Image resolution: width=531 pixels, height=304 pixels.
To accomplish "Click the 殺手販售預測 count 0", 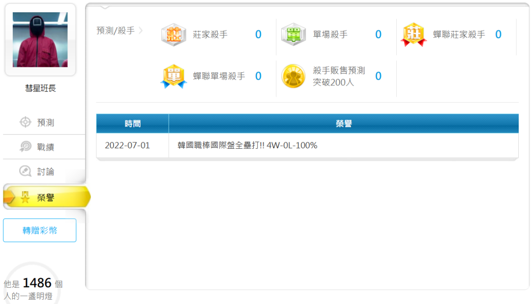I will [378, 76].
